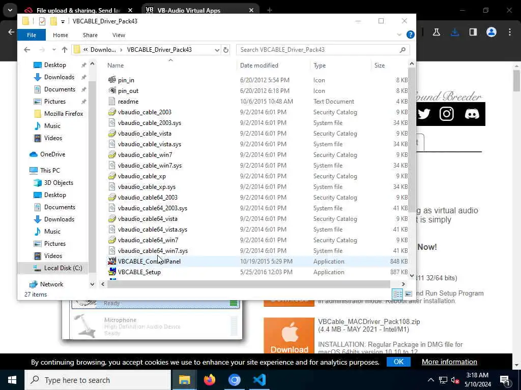Open the Chrome Labs flask icon
Image resolution: width=521 pixels, height=390 pixels.
click(437, 32)
